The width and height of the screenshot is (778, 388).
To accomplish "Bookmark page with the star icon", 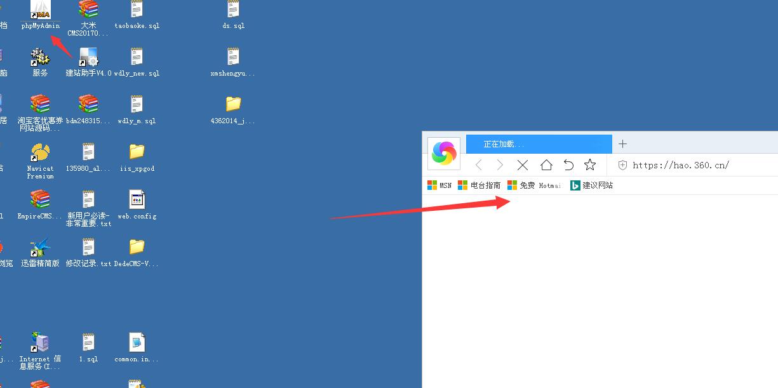I will click(590, 165).
